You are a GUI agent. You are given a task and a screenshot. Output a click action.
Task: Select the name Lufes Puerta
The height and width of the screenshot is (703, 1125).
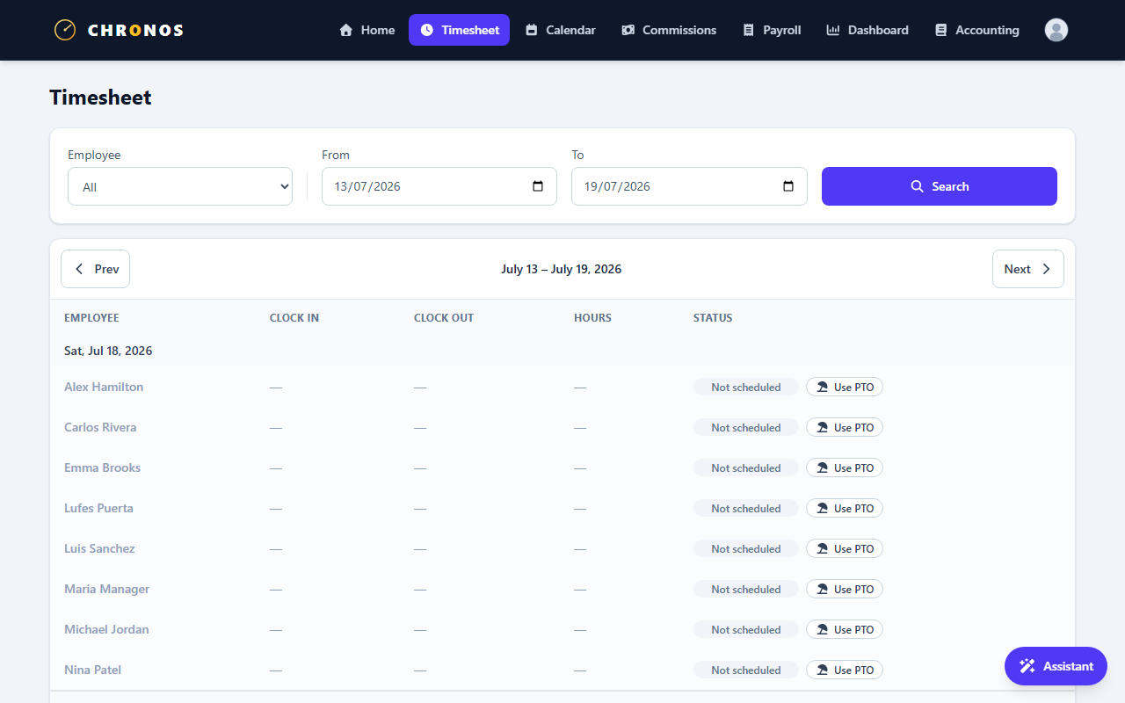click(x=98, y=508)
